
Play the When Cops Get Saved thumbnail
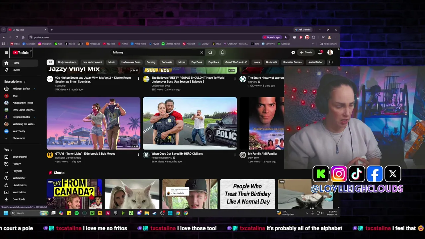pos(190,123)
